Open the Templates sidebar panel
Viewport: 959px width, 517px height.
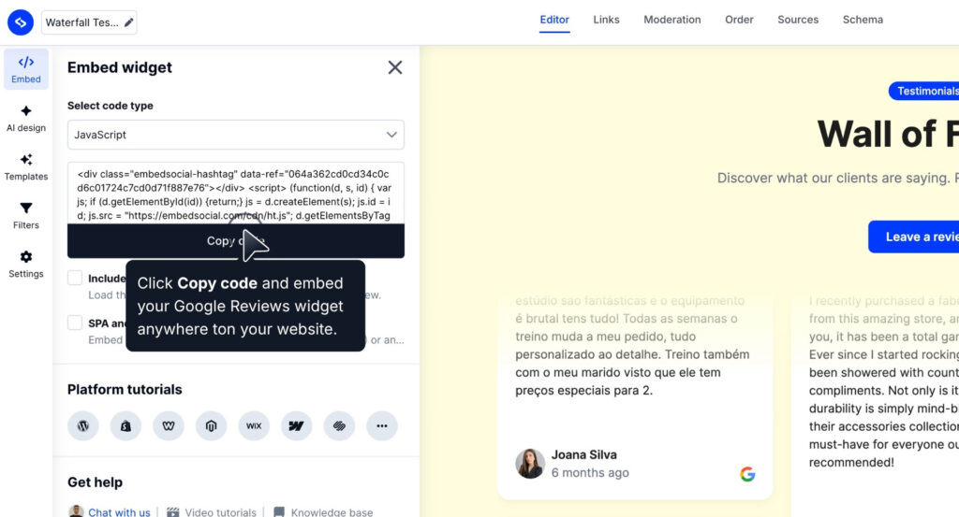[25, 167]
